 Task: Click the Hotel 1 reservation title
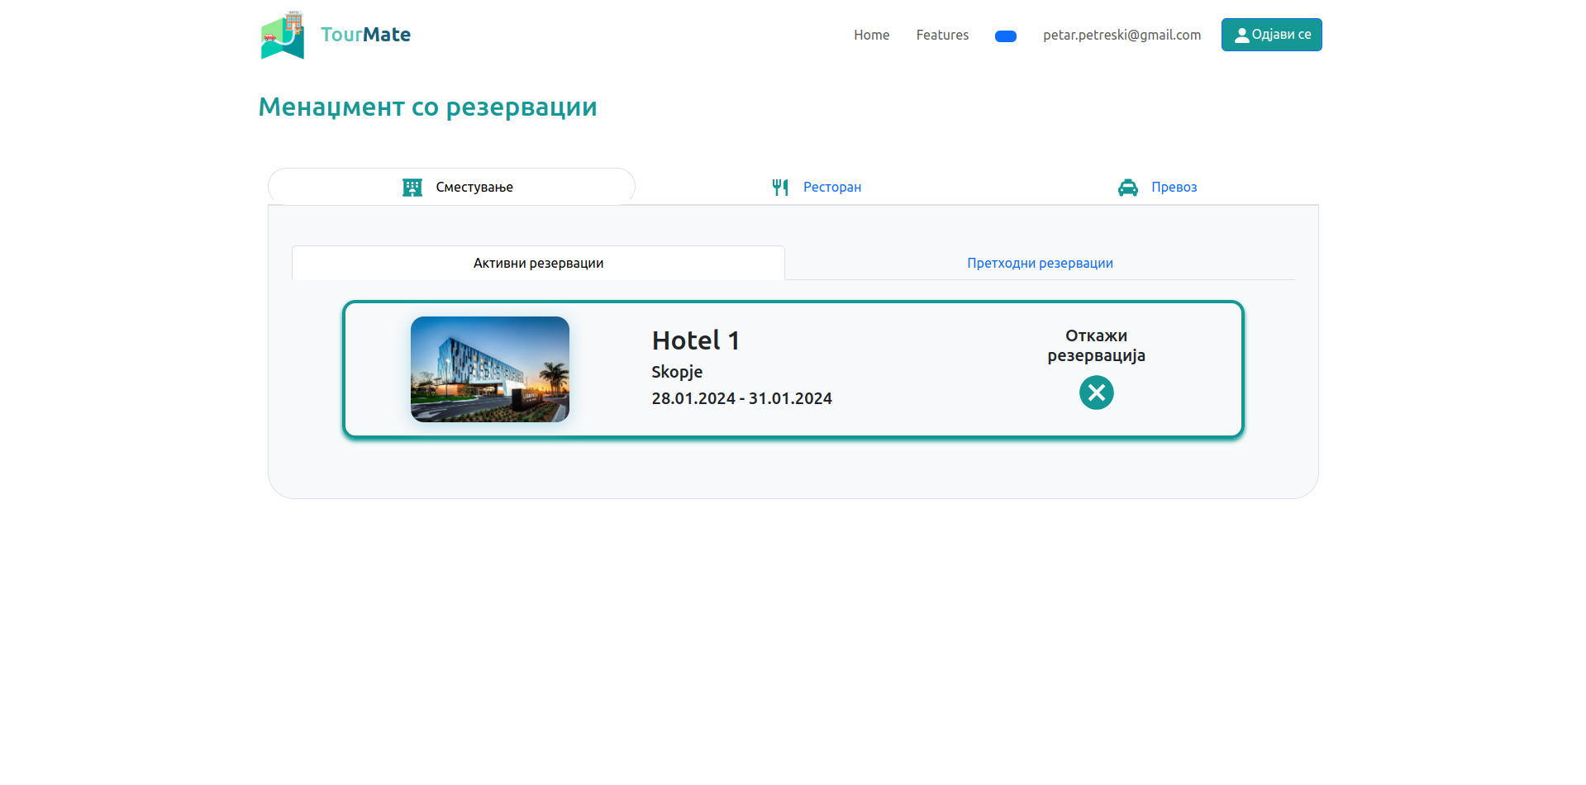695,340
